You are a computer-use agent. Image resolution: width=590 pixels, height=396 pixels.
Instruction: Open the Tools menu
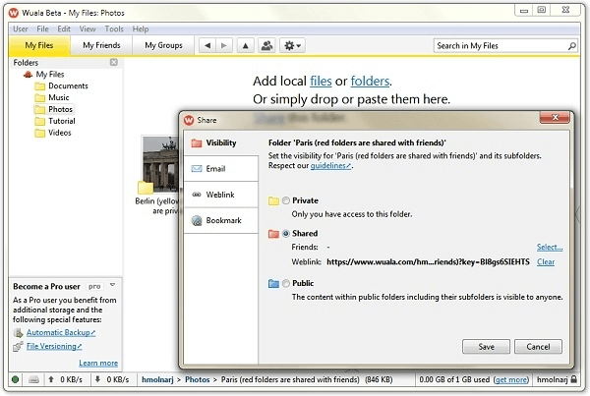coord(115,29)
